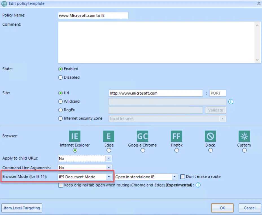This screenshot has width=262, height=215.
Task: Click the Validate button
Action: 215,110
